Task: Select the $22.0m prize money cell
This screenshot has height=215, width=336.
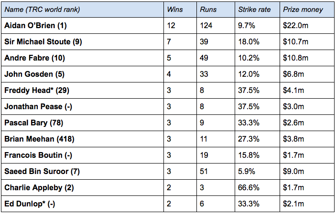Action: (307, 25)
